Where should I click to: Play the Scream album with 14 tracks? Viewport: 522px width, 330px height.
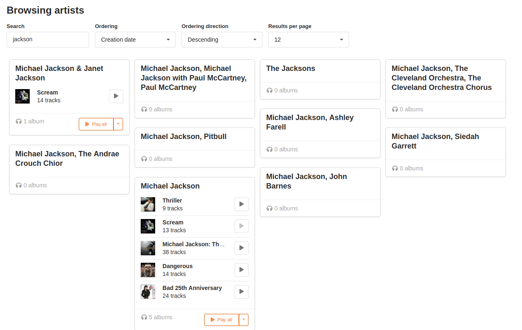coord(116,96)
